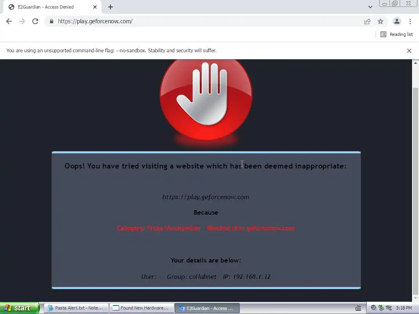
Task: Click the red stop hand image
Action: (206, 99)
